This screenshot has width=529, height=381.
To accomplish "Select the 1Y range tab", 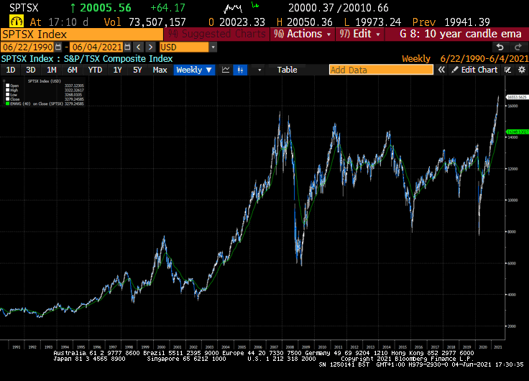I will pos(117,70).
